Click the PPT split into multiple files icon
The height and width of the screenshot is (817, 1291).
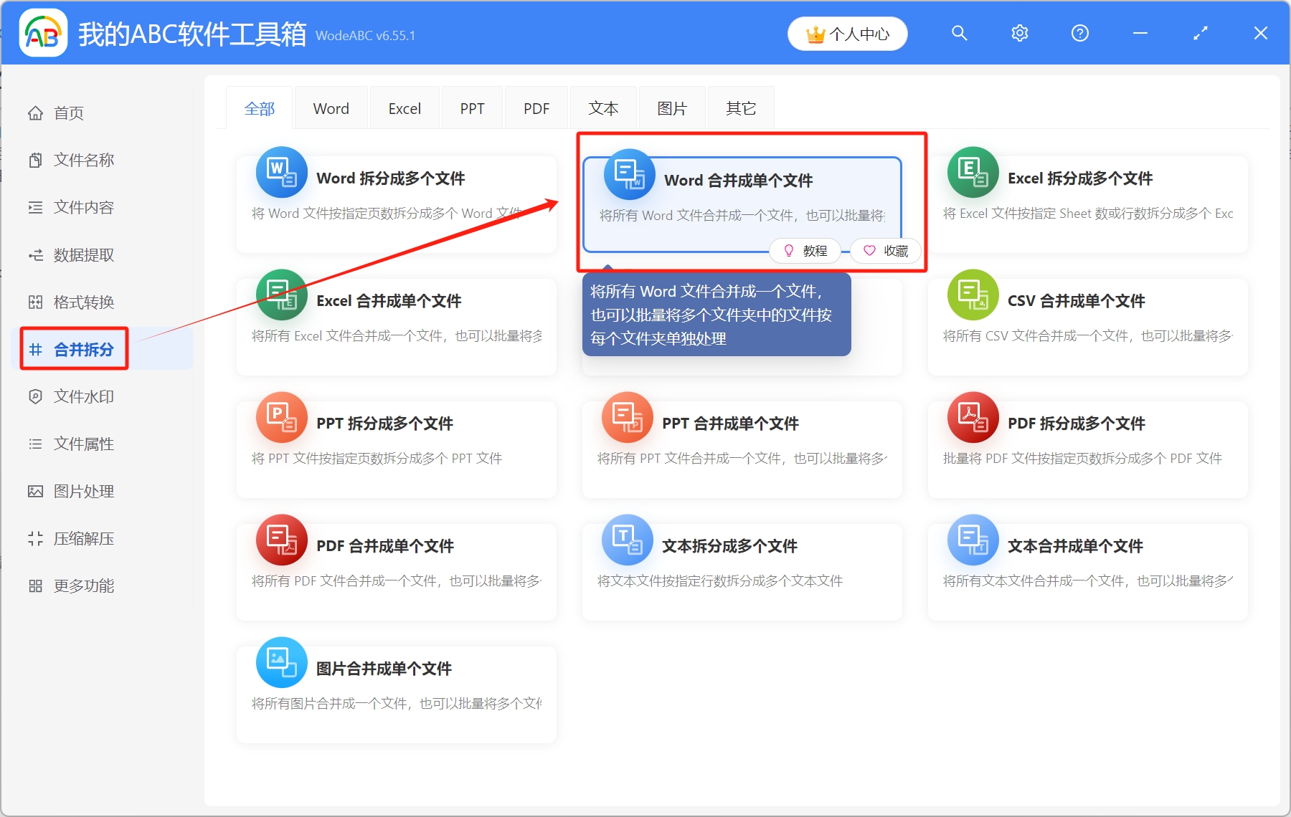[281, 418]
